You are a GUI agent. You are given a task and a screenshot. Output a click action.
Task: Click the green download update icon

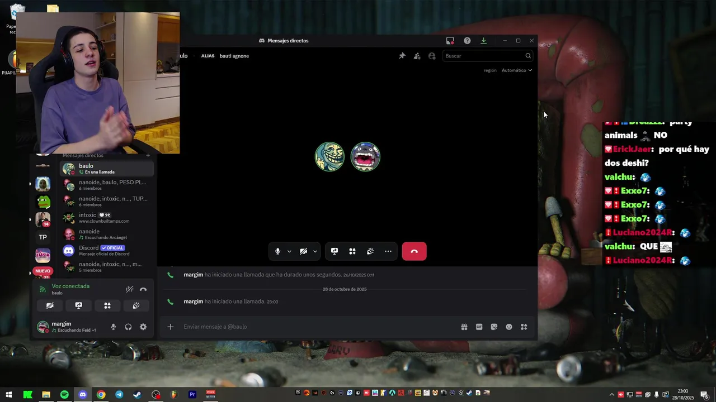tap(484, 41)
